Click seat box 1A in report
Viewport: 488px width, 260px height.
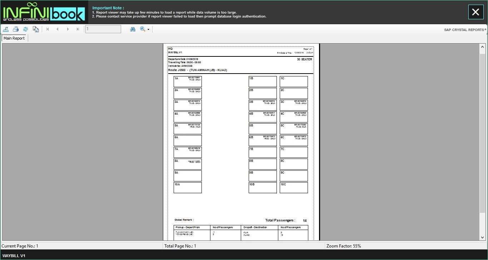coord(188,81)
